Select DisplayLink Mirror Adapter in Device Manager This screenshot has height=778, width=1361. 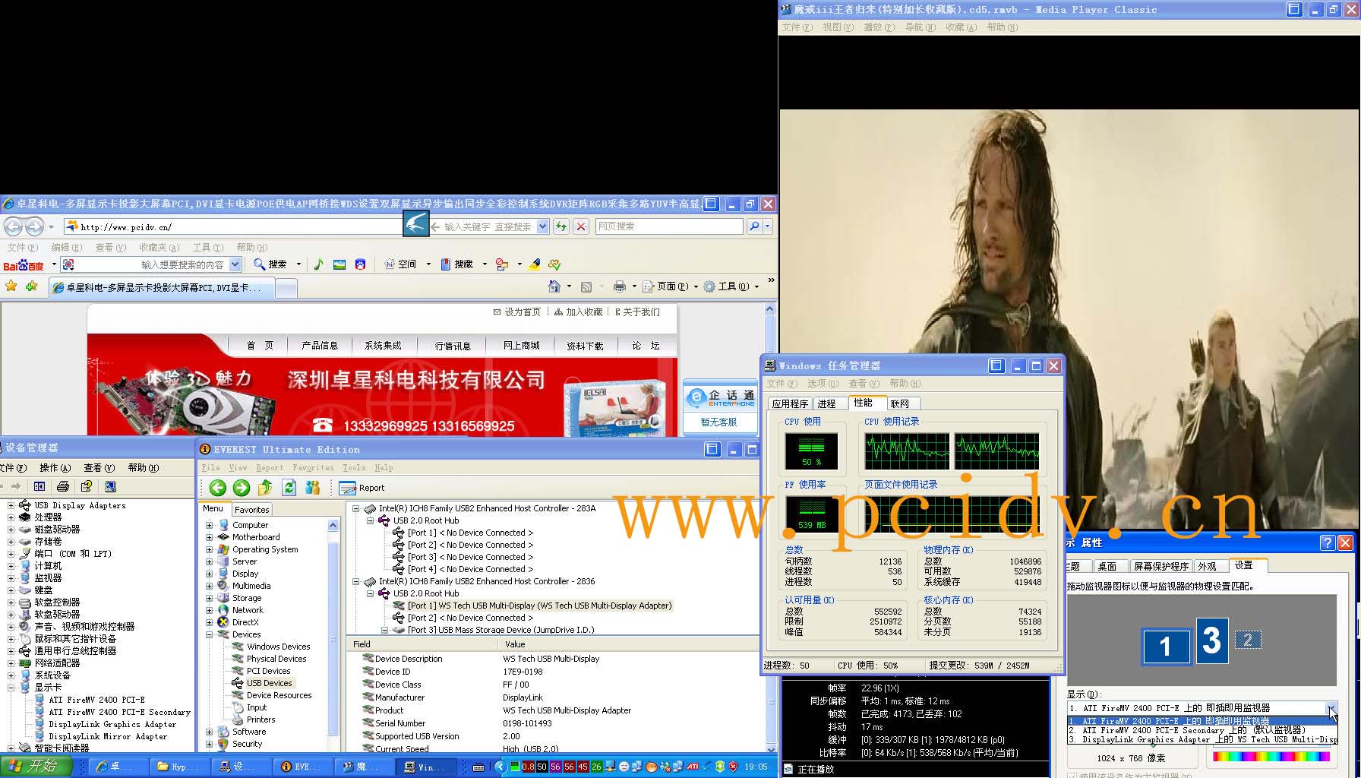click(x=108, y=736)
